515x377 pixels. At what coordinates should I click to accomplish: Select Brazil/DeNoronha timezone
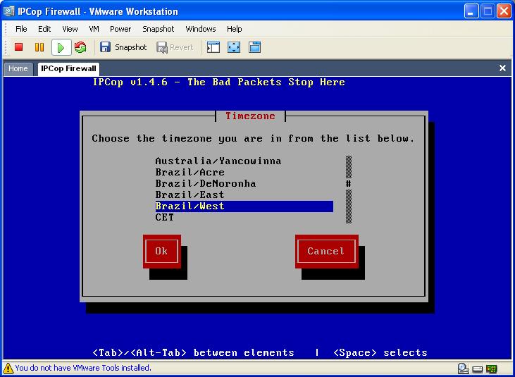coord(244,183)
